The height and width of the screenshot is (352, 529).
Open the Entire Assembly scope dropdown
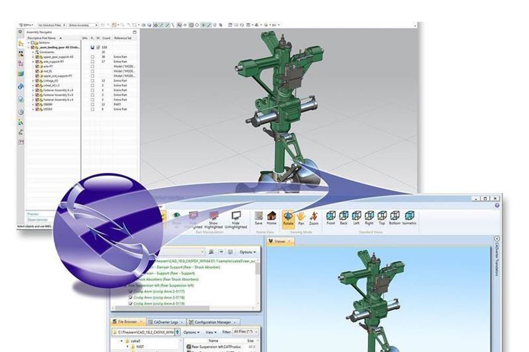(83, 25)
